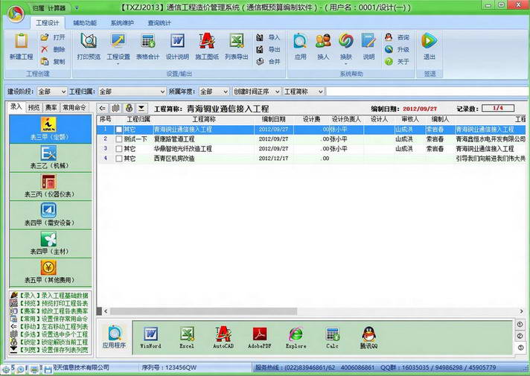This screenshot has width=530, height=376.
Task: Copy project using 复制 icon
Action: pyautogui.click(x=45, y=61)
